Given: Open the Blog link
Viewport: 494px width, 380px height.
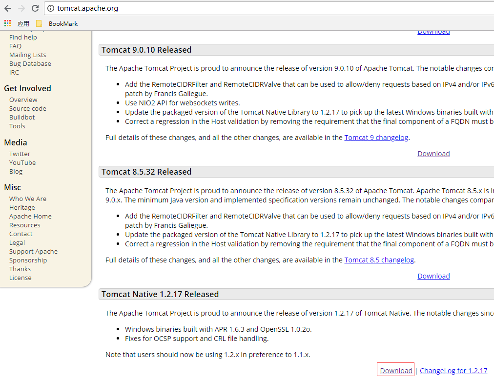Looking at the screenshot, I should (x=16, y=171).
